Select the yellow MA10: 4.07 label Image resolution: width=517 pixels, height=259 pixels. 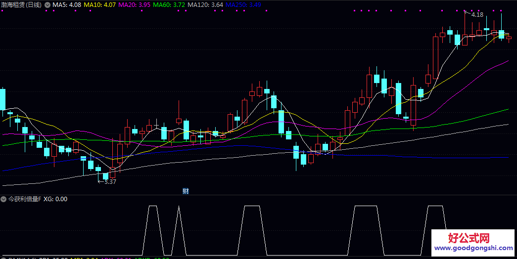[100, 5]
